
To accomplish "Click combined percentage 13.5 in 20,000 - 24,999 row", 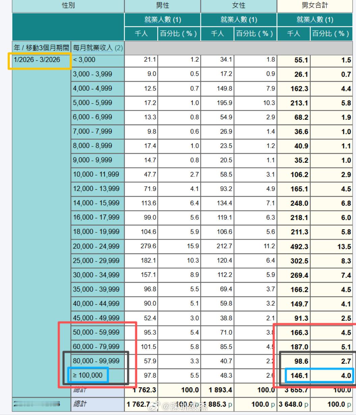I will tap(344, 247).
